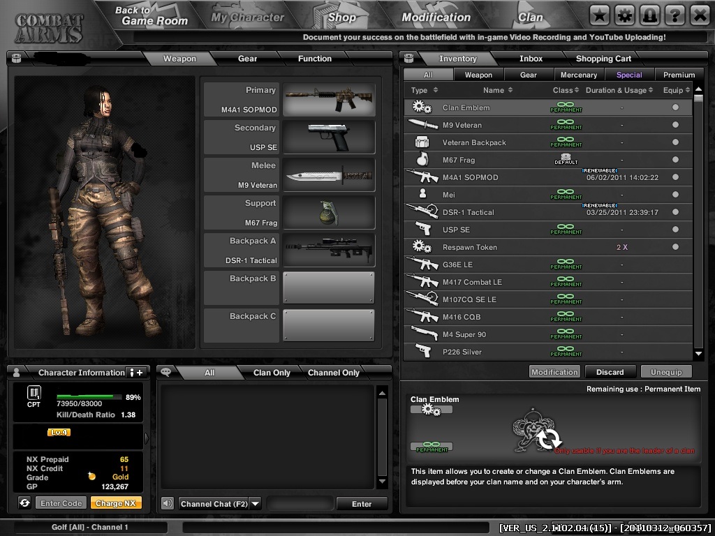Sort inventory by Type column

coord(425,90)
